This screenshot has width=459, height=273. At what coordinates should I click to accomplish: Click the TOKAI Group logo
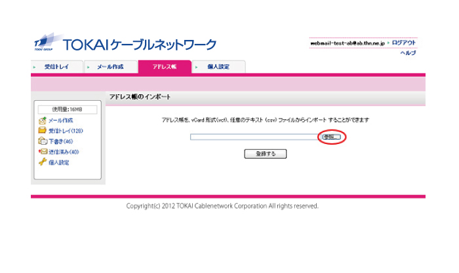48,42
